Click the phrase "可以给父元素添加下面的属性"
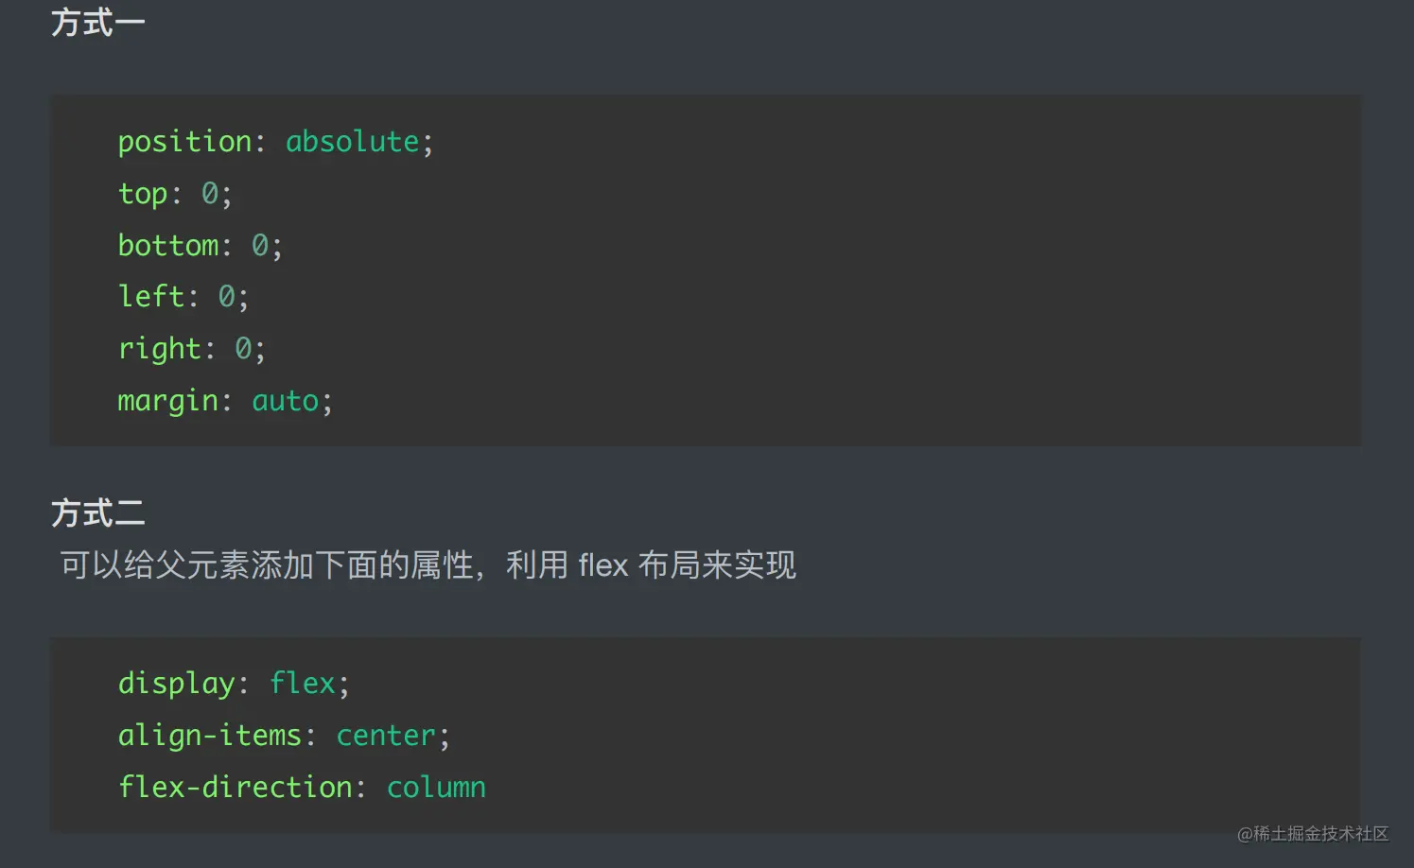Image resolution: width=1414 pixels, height=868 pixels. pyautogui.click(x=267, y=565)
